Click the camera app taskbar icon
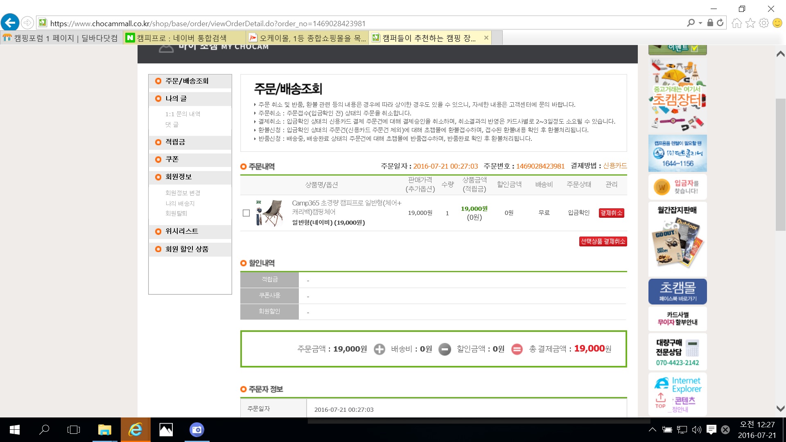 click(x=197, y=430)
